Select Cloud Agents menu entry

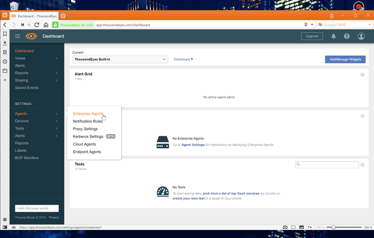84,144
